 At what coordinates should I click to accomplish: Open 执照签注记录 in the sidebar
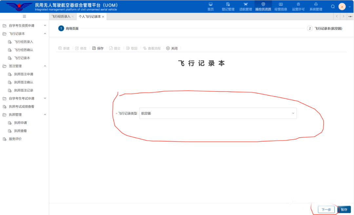24,90
